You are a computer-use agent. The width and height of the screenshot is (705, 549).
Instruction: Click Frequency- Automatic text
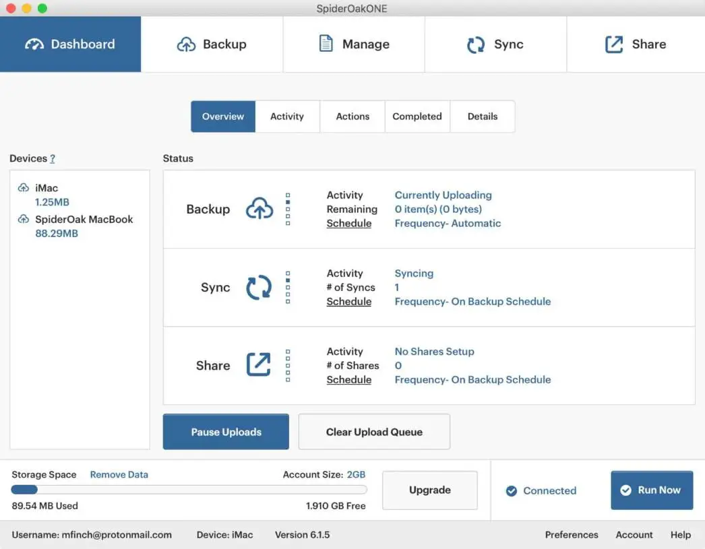click(x=448, y=223)
